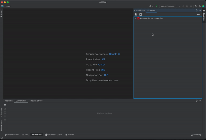Click the add database connection icon
Viewport: 206px width, 140px height.
coord(136,15)
